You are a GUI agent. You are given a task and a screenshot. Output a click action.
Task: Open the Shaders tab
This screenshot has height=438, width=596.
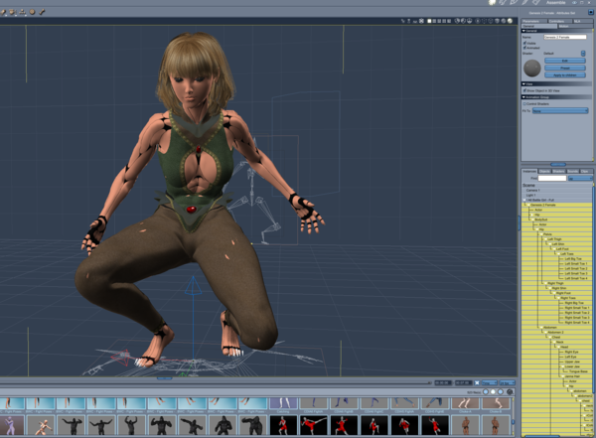tap(558, 172)
